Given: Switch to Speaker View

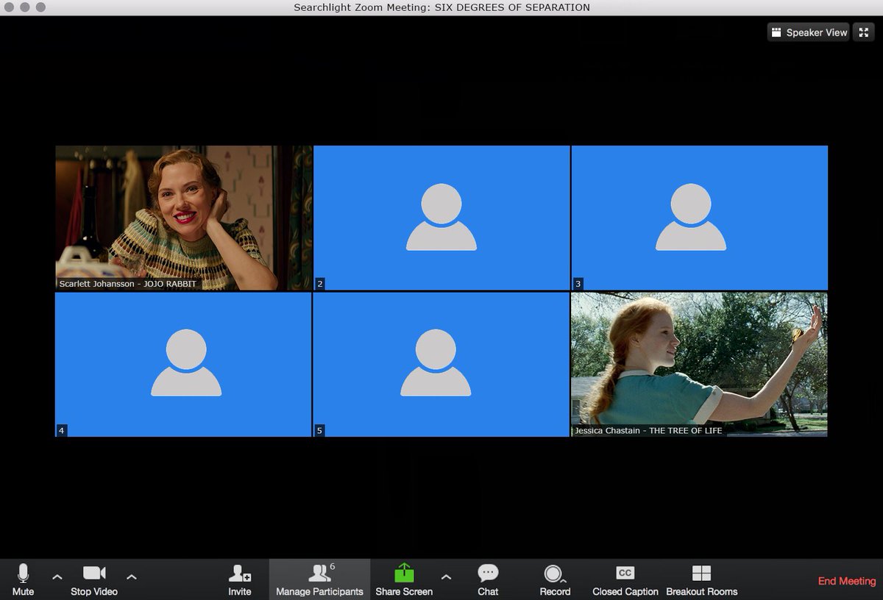Looking at the screenshot, I should 809,32.
